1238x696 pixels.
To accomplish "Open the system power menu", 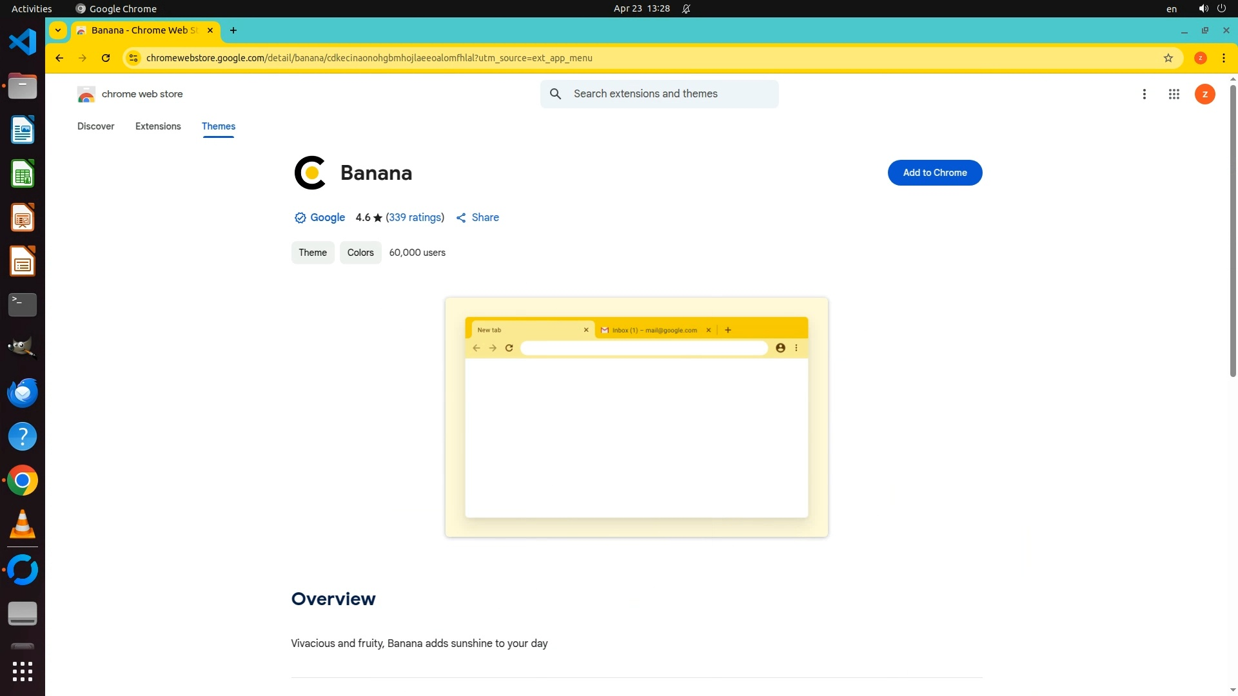I will 1221,8.
